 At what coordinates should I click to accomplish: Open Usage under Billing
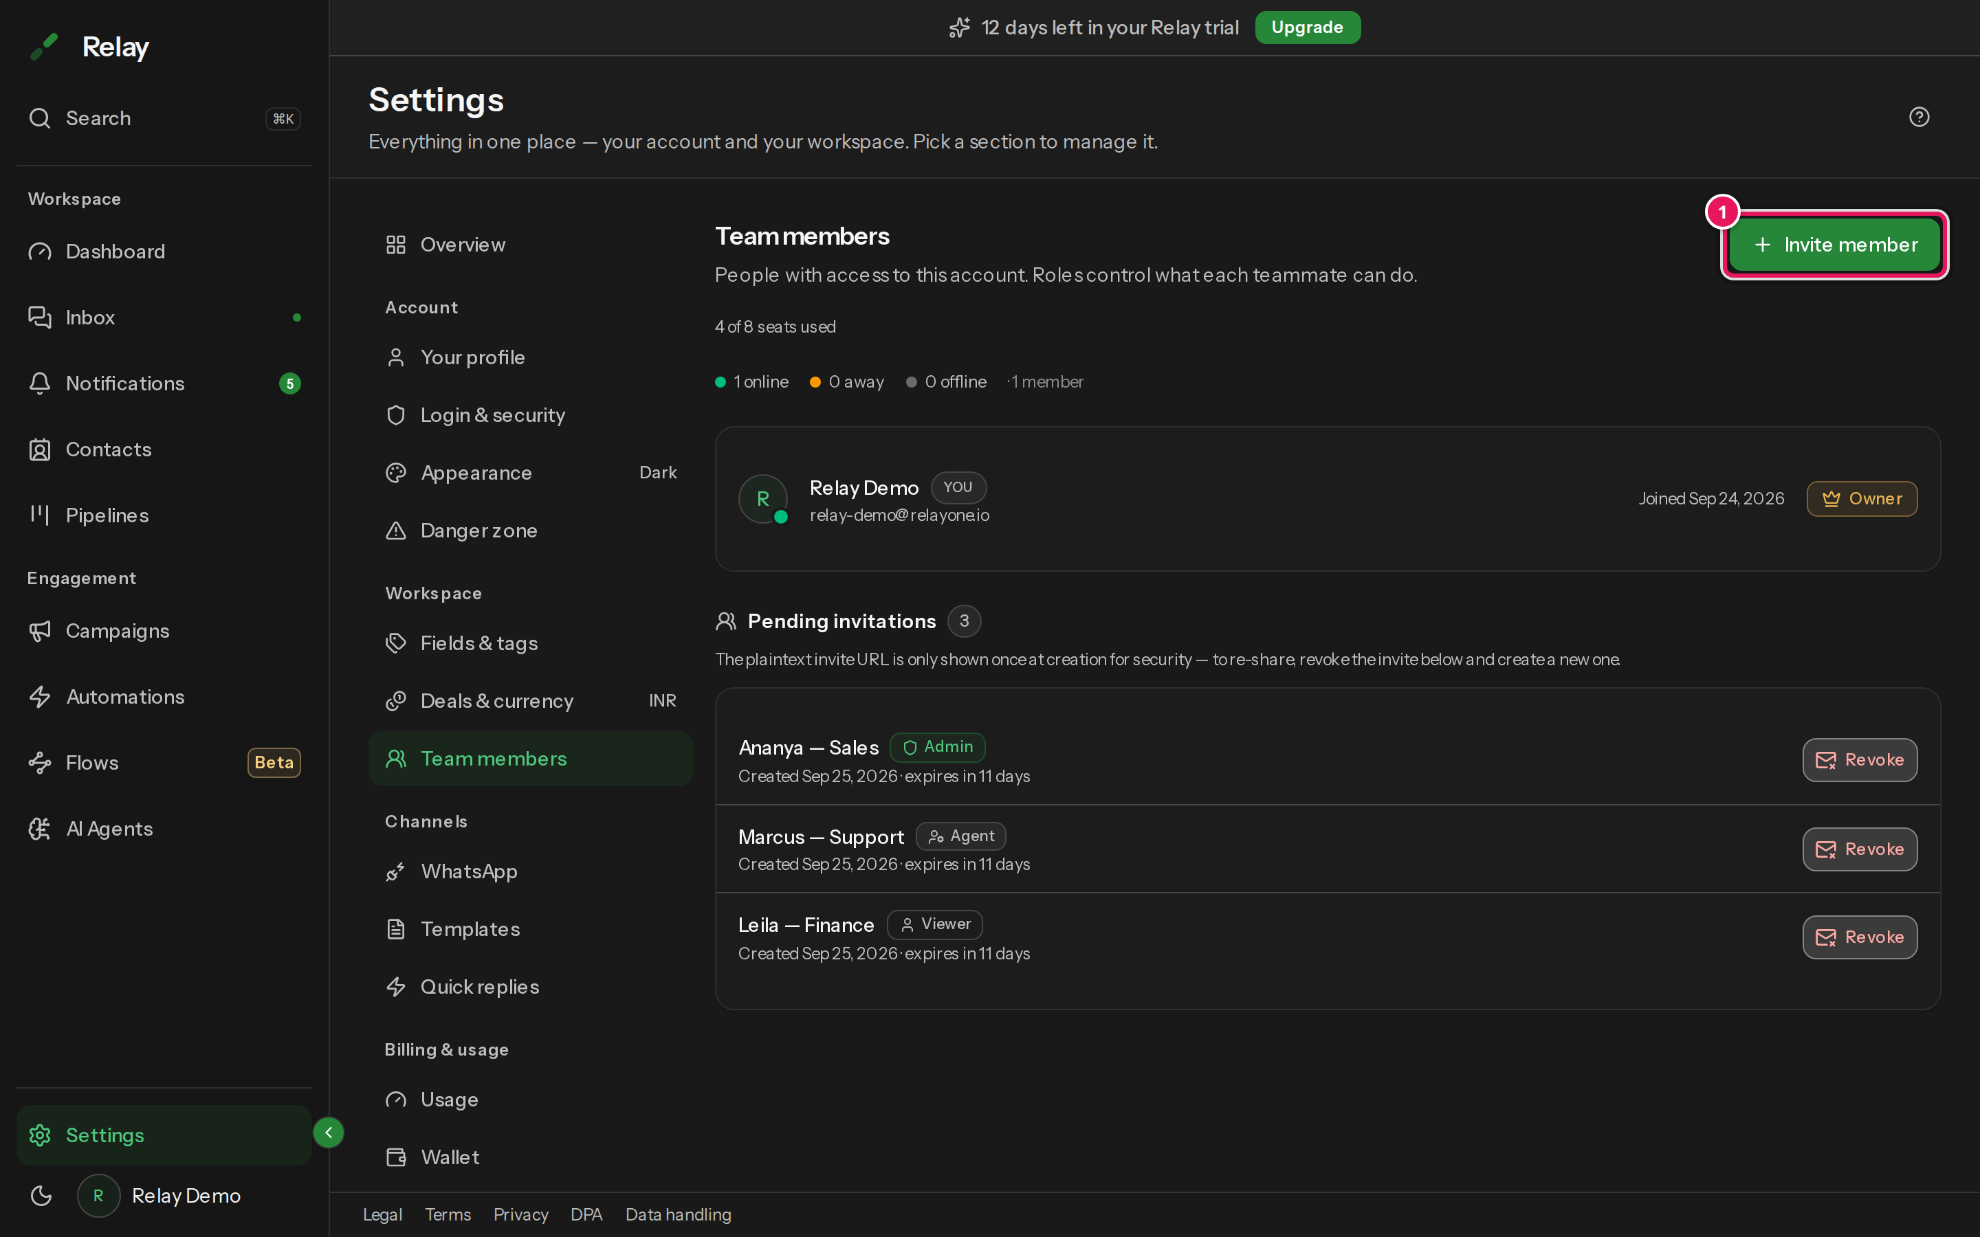[530, 1100]
